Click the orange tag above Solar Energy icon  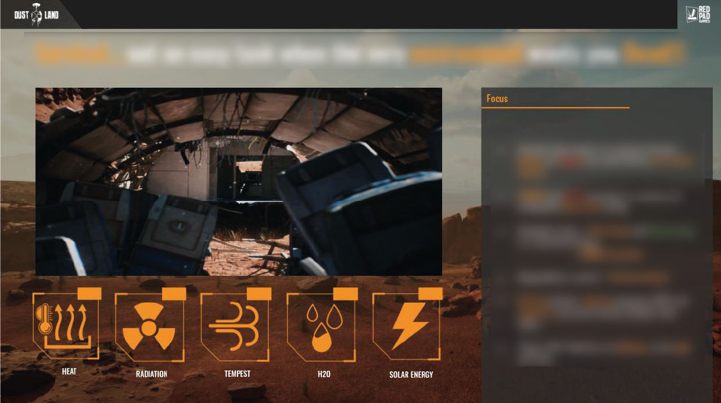[430, 293]
